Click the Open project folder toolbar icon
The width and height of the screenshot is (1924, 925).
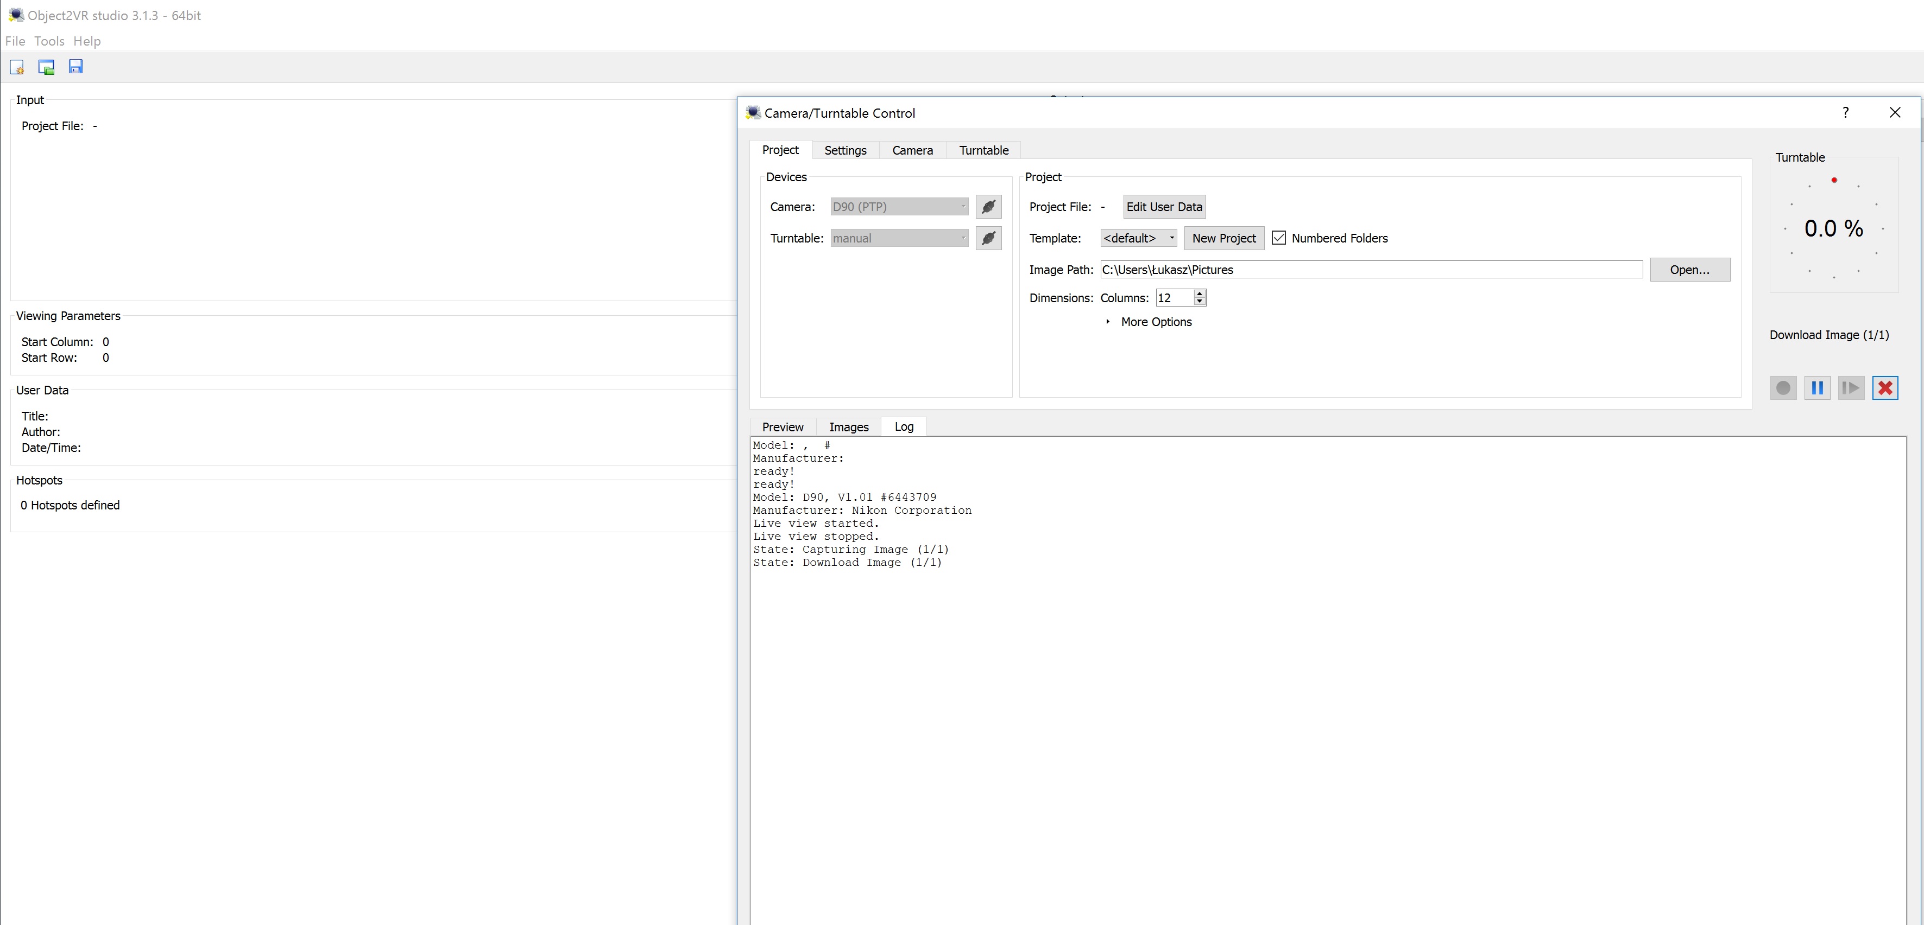pyautogui.click(x=46, y=67)
